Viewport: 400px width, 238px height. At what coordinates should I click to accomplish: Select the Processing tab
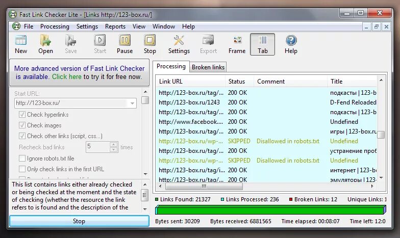(171, 66)
